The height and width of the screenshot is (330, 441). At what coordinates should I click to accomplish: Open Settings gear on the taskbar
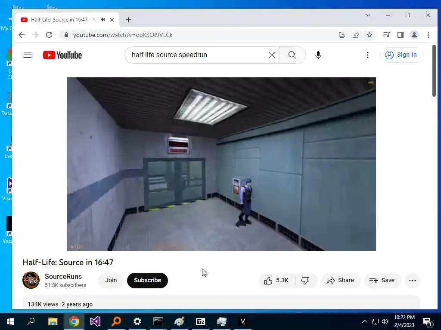coord(137,321)
